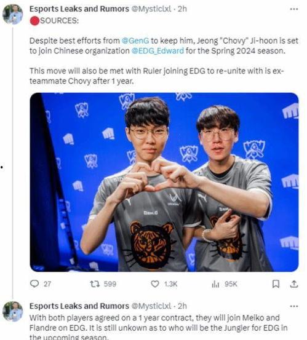This screenshot has width=307, height=340.
Task: Click Esports Leaks and Rumors name on reply tweet
Action: click(79, 306)
